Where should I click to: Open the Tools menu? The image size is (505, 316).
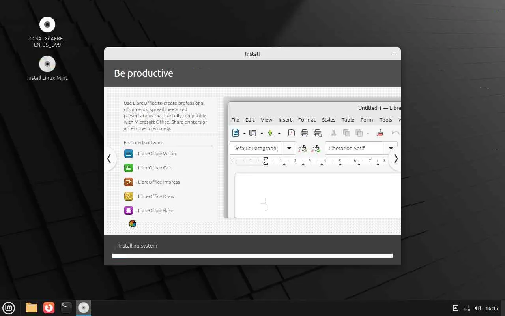386,120
